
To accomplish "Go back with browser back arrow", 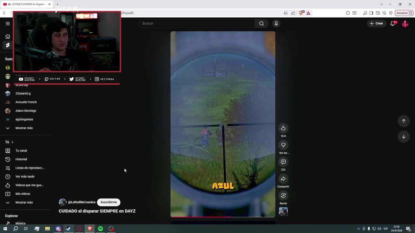I will tap(4, 13).
